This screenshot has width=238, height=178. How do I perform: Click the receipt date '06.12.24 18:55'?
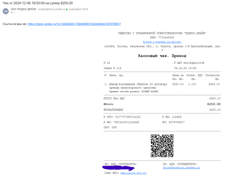click(x=185, y=68)
